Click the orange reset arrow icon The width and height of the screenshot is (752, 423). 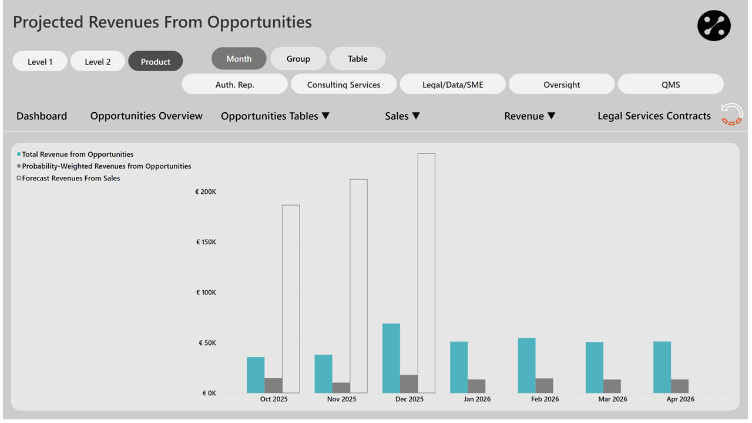731,115
